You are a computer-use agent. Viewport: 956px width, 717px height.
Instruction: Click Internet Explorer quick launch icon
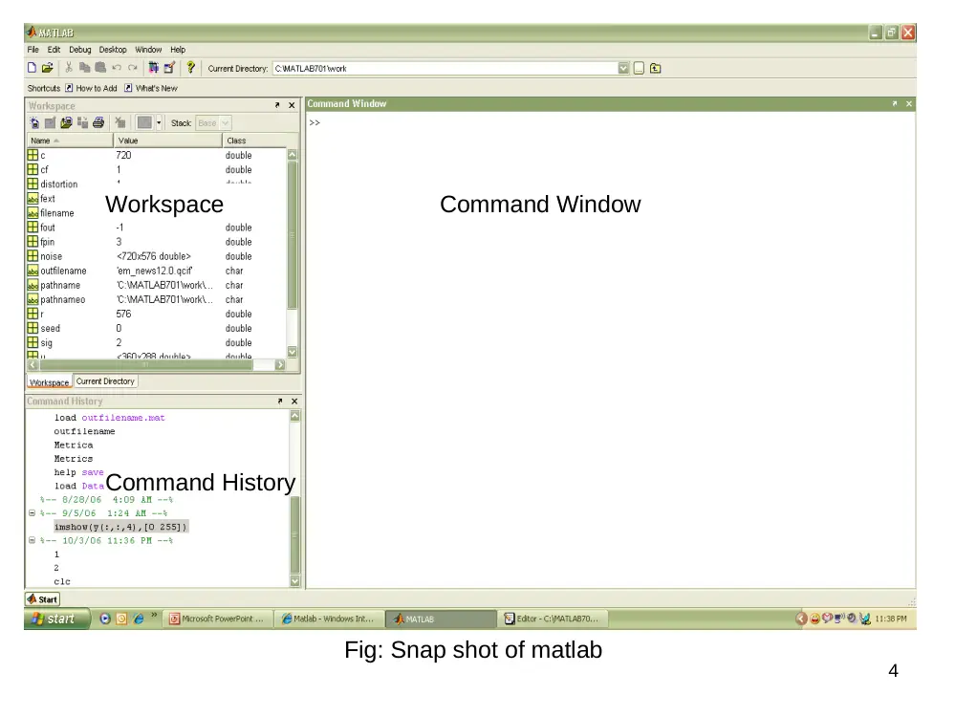139,619
